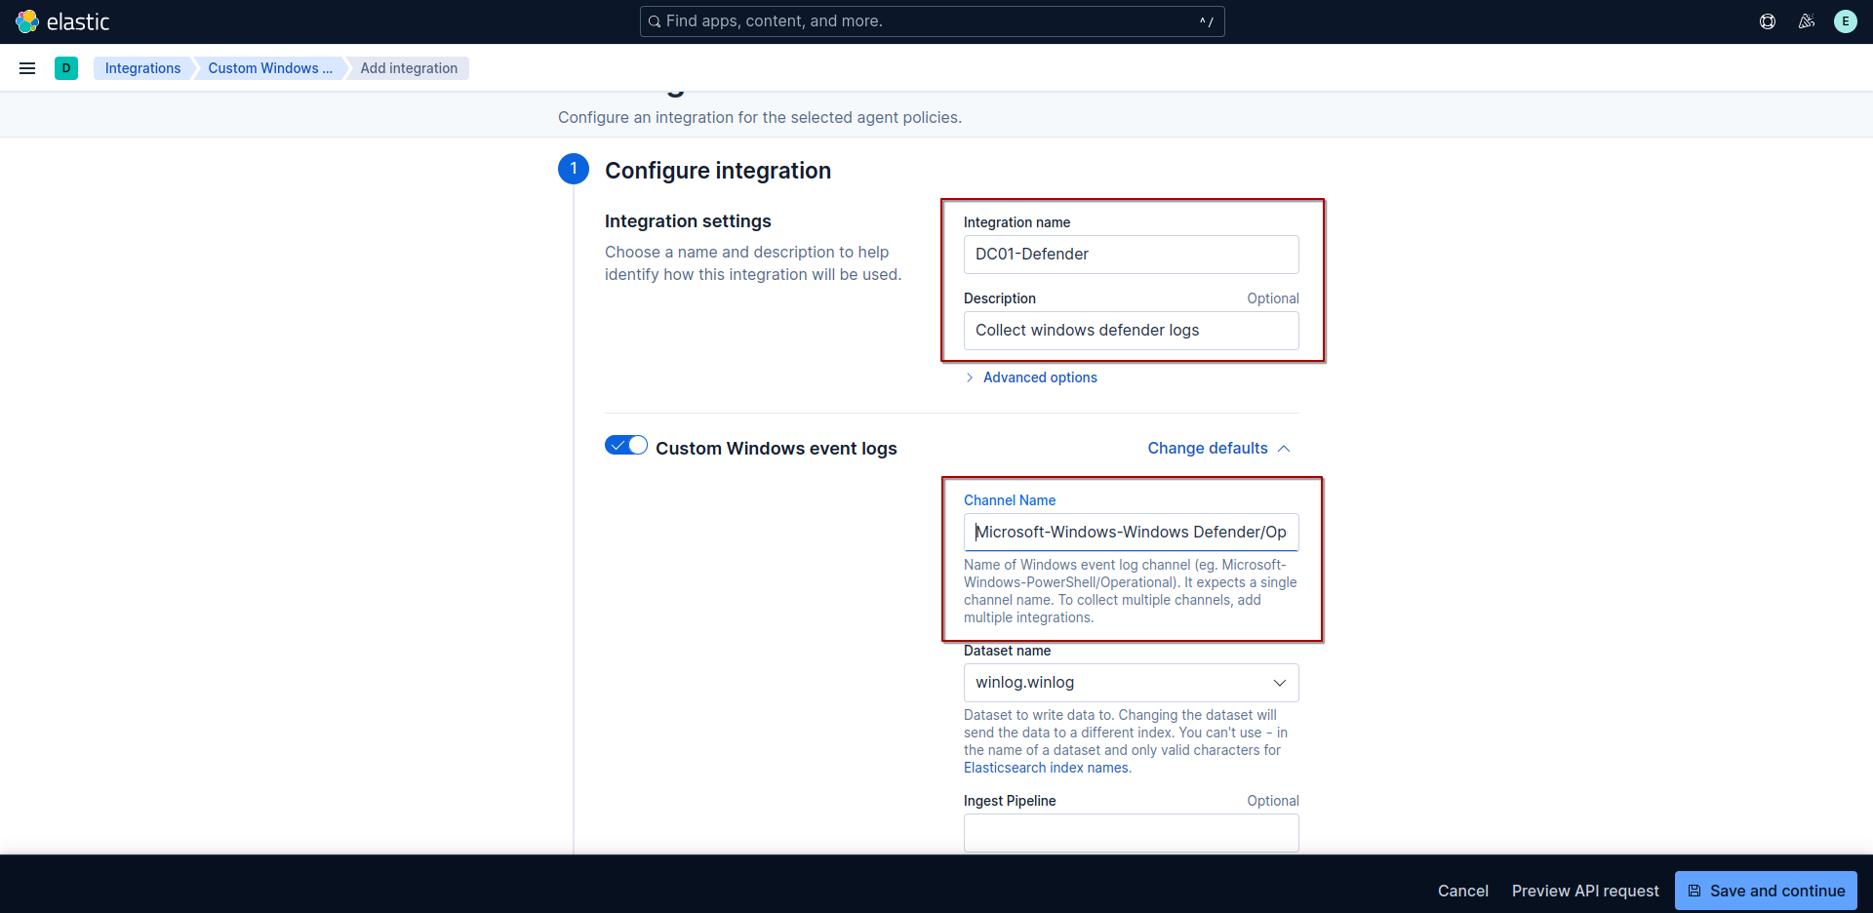Edit the Channel Name field
1873x913 pixels.
1132,533
